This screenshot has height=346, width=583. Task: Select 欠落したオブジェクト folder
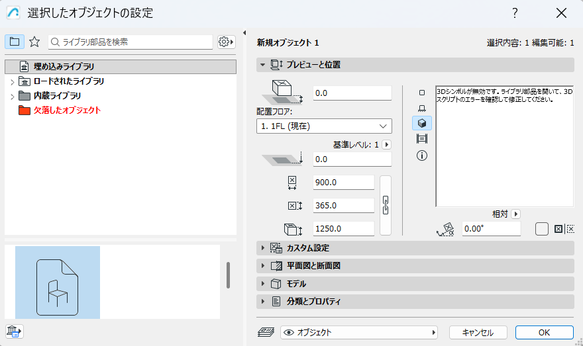(60, 110)
